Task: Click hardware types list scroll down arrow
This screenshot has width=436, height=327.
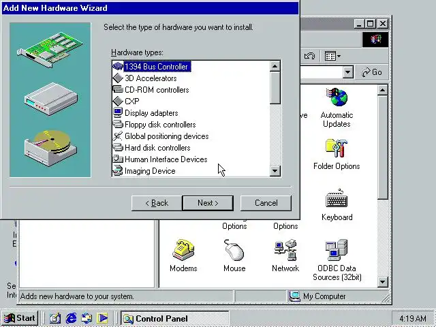Action: point(275,171)
